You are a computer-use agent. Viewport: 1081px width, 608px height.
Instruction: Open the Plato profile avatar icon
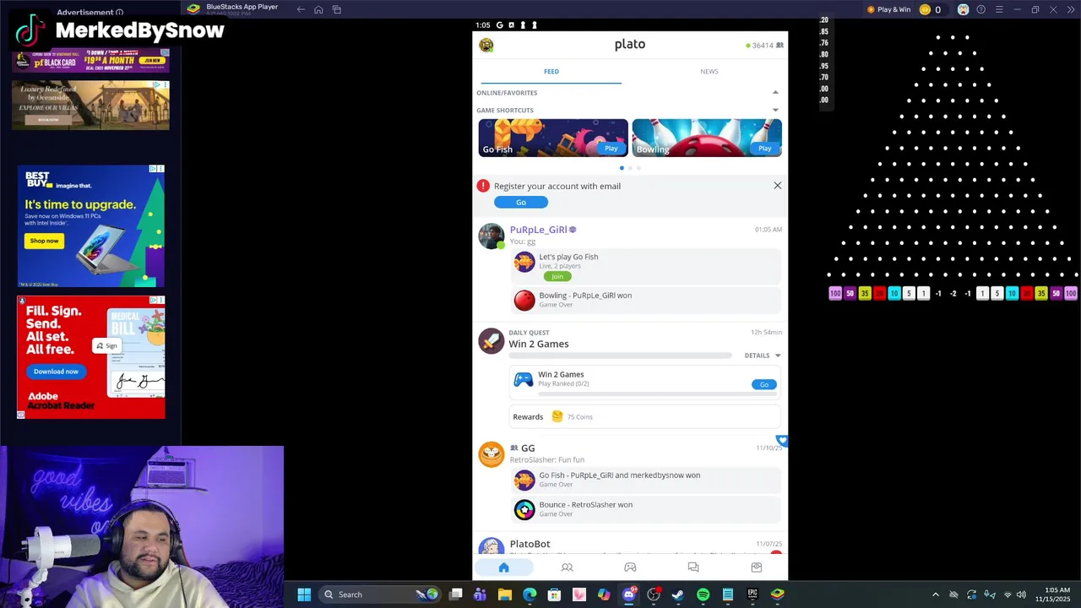486,45
